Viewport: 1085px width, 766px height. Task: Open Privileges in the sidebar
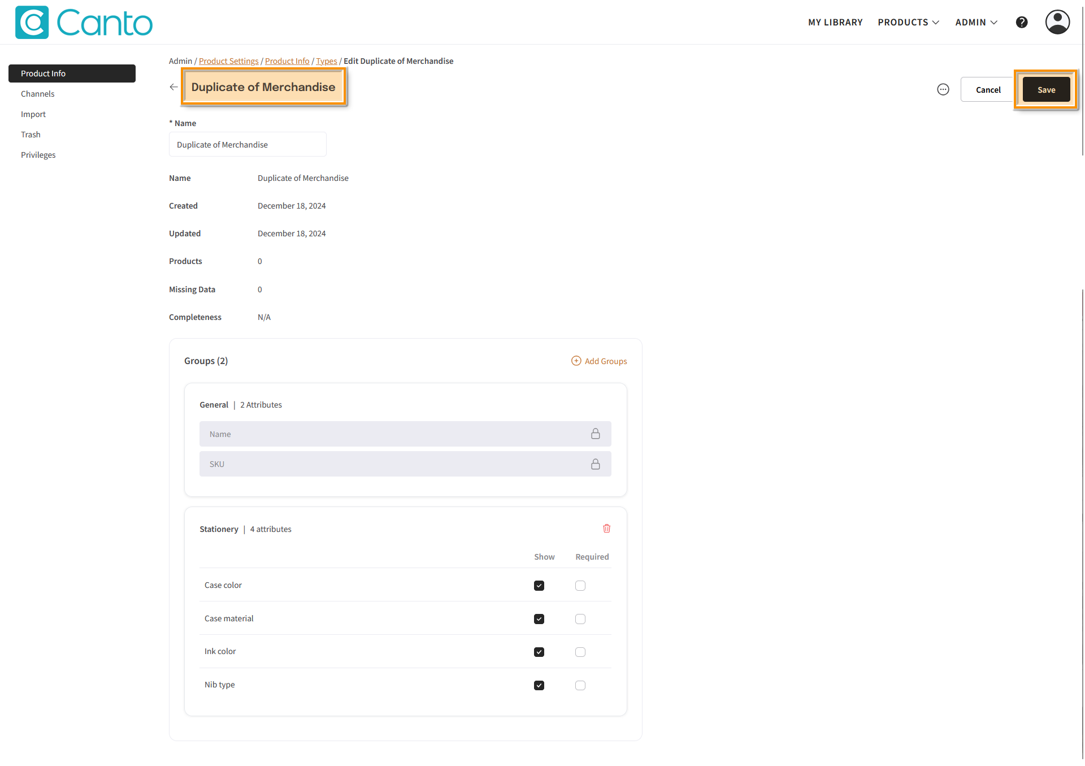click(x=38, y=155)
